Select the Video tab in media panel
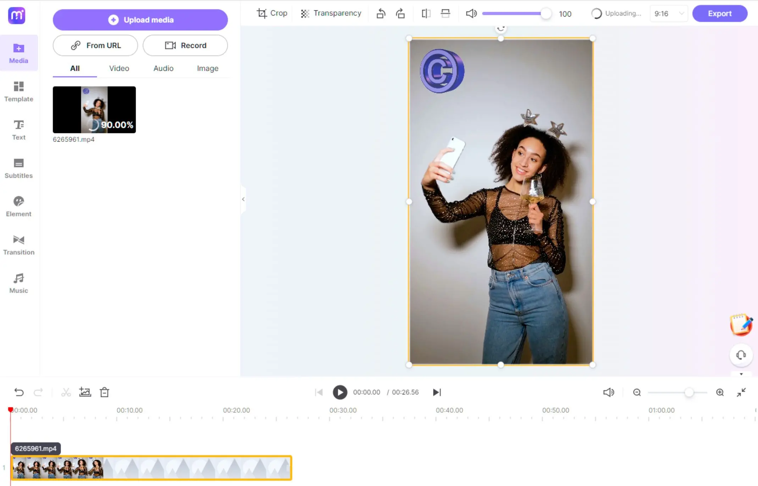 tap(119, 68)
